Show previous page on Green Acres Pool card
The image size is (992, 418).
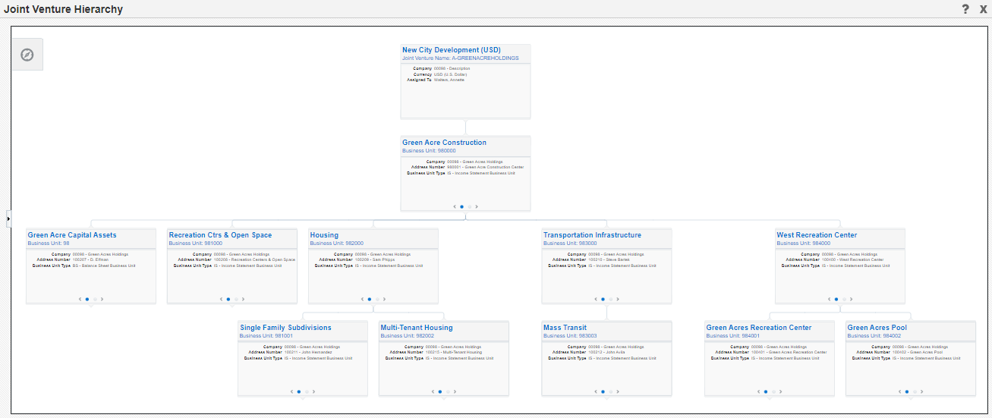pyautogui.click(x=900, y=391)
